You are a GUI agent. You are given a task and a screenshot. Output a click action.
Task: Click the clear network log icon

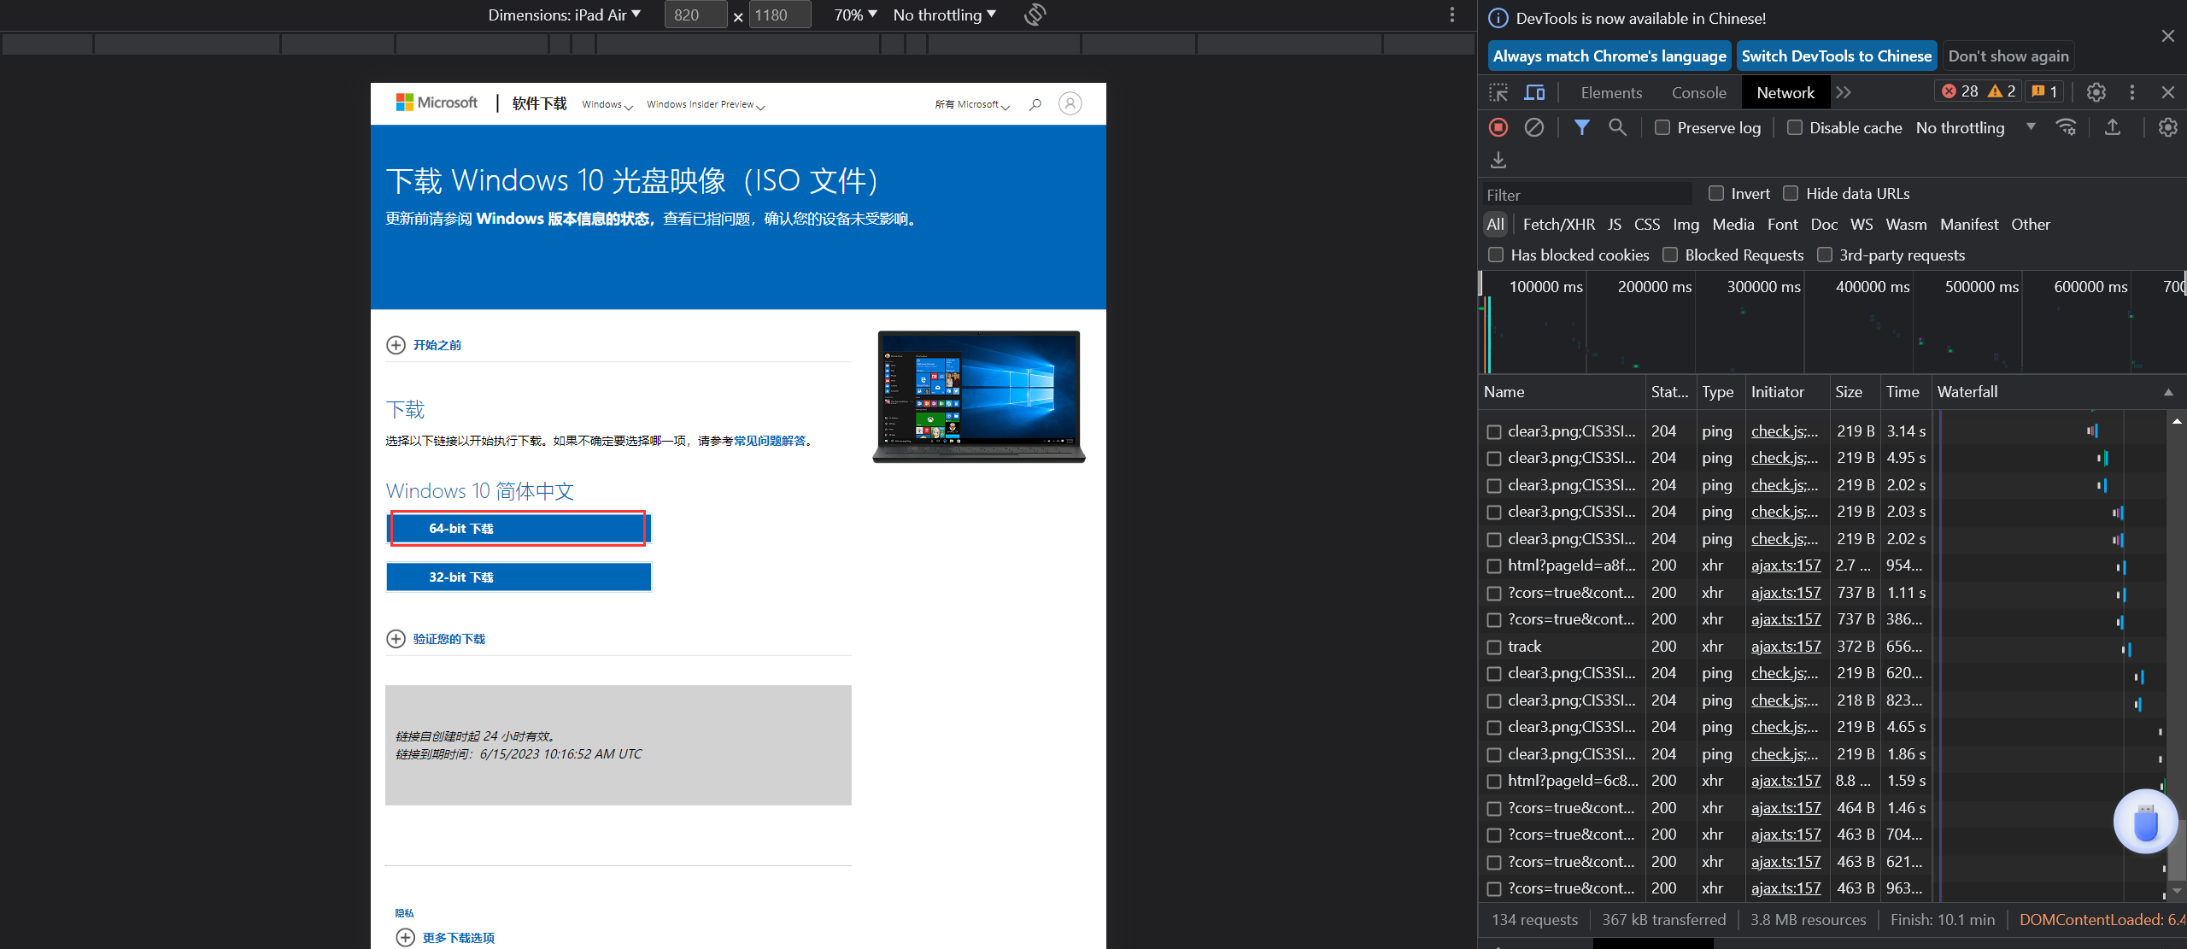pyautogui.click(x=1534, y=127)
